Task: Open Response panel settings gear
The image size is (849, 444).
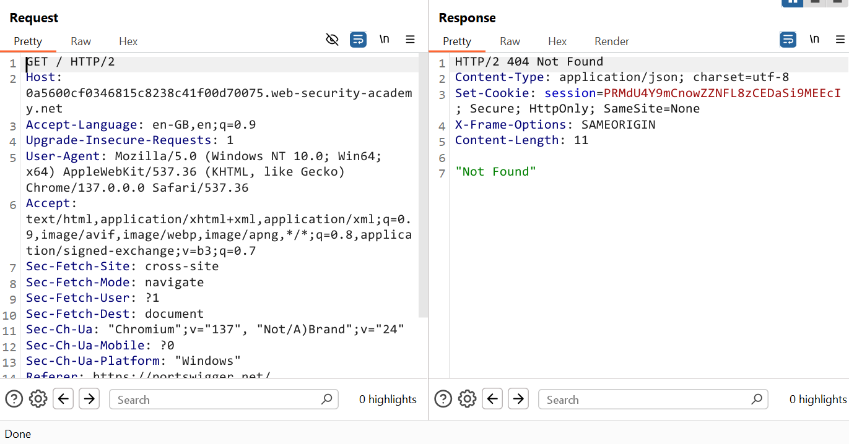Action: pos(468,399)
